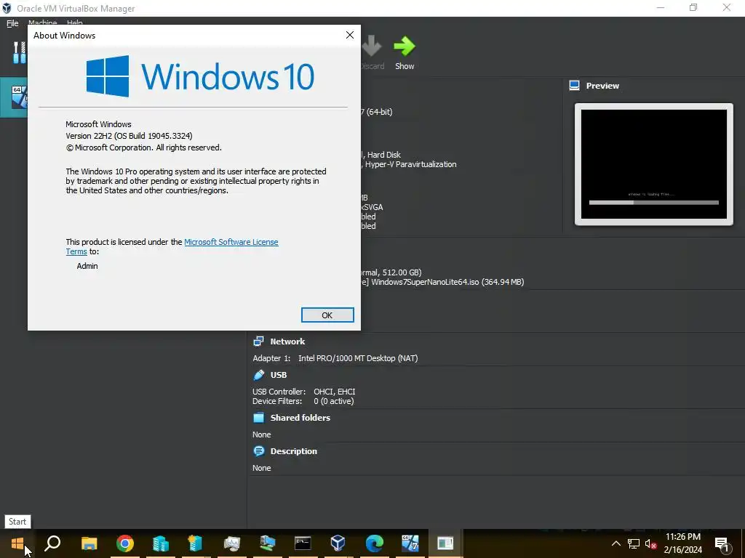Screen dimensions: 745x558
Task: Switch to the About Windows taskbar icon
Action: tap(445, 543)
